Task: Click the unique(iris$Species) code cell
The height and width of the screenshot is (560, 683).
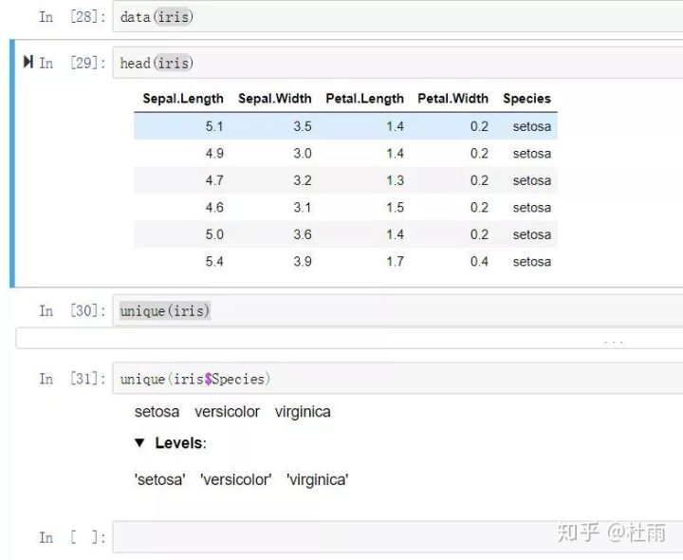Action: point(397,379)
